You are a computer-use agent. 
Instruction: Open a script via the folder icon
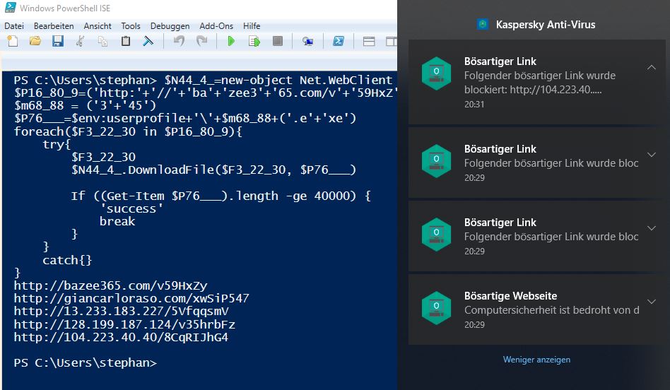(35, 41)
